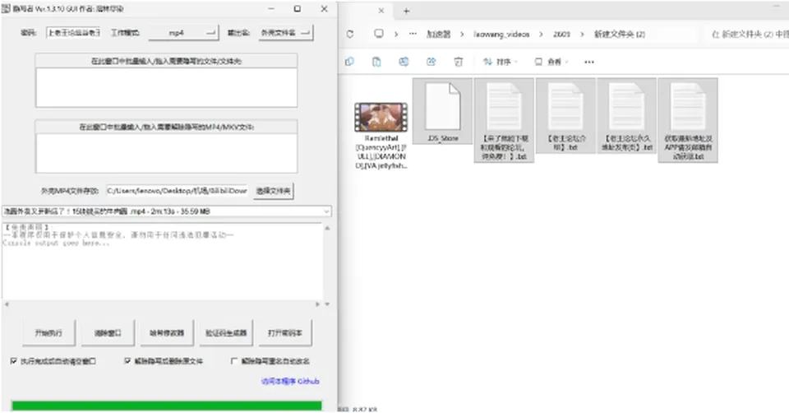
Task: Click the Rename icon in Explorer toolbar
Action: click(404, 62)
